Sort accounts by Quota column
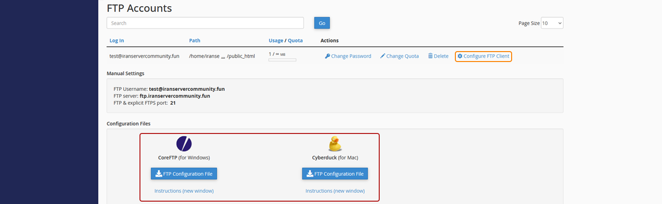The height and width of the screenshot is (204, 662). (x=295, y=41)
